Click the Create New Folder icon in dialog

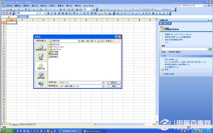(98, 41)
